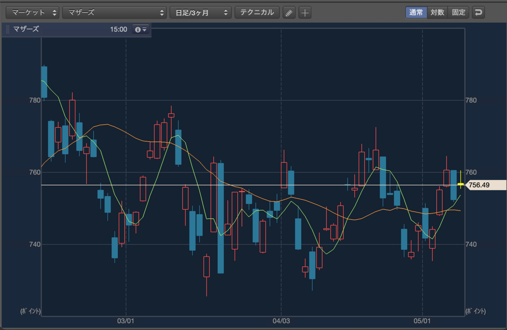Click the マザーズ panel title text
The image size is (507, 330).
(26, 30)
